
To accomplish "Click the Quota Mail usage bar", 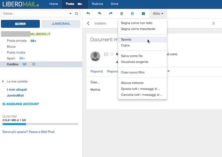I will point(40,124).
